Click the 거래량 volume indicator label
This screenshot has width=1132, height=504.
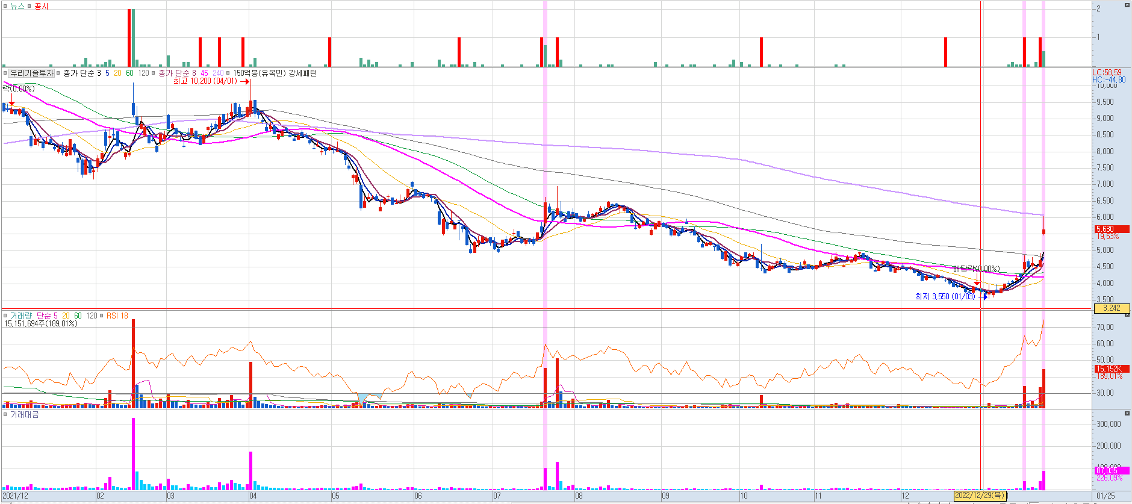coord(20,316)
